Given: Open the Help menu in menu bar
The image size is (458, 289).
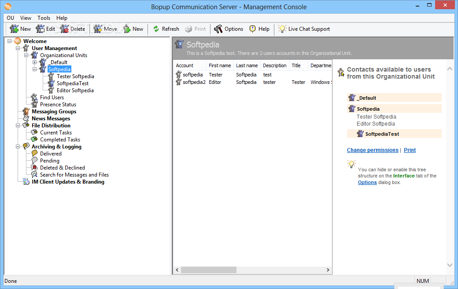Looking at the screenshot, I should point(62,18).
